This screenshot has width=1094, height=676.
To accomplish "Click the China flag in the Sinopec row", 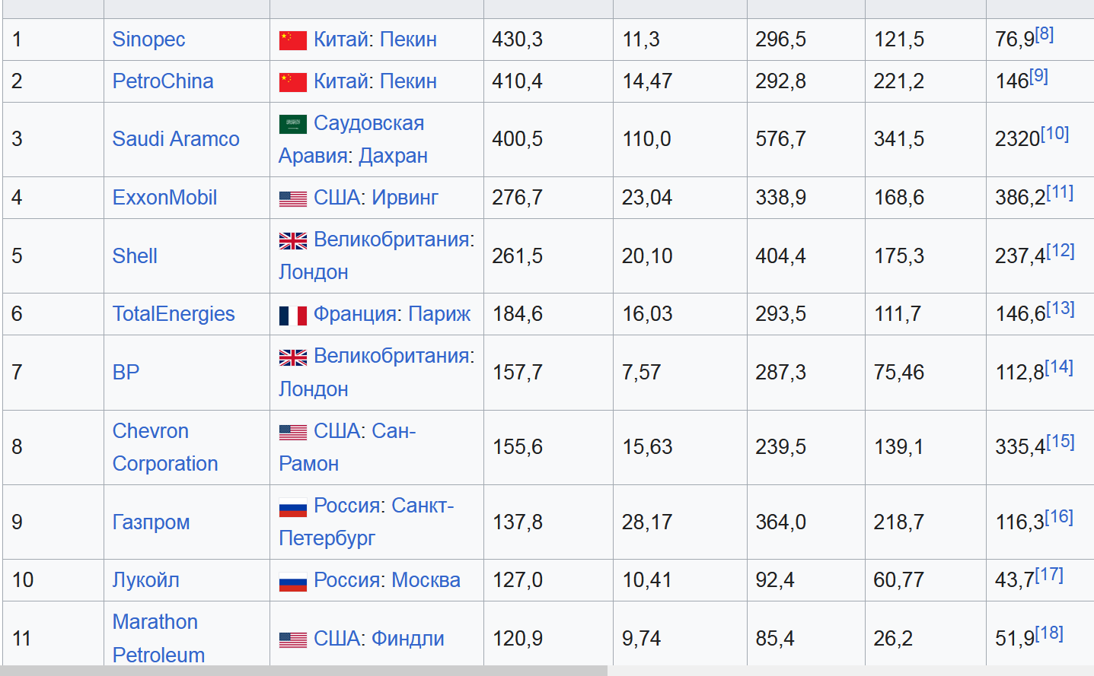I will coord(293,40).
